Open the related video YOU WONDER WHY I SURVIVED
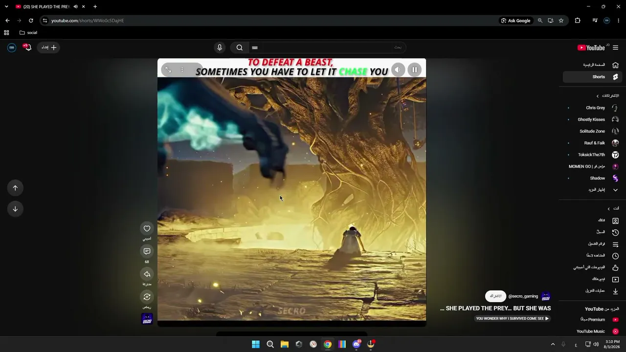The width and height of the screenshot is (626, 352). (512, 319)
